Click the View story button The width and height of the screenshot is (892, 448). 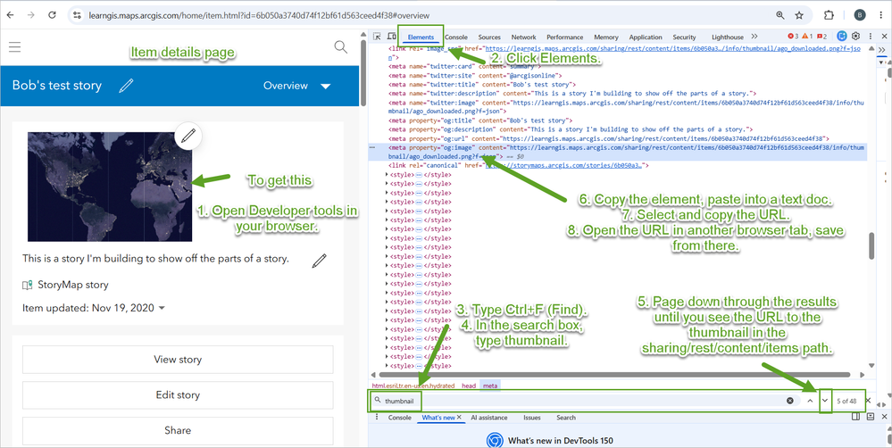point(178,360)
